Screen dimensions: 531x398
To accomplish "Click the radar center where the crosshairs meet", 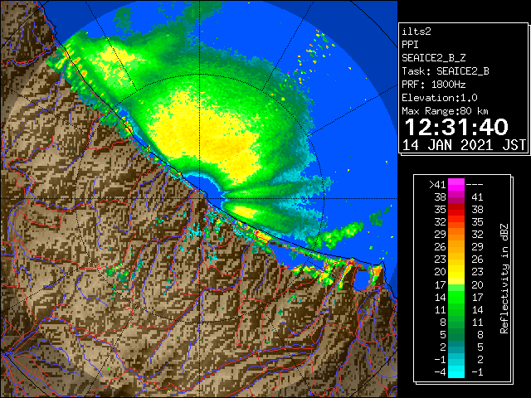I will coord(200,198).
